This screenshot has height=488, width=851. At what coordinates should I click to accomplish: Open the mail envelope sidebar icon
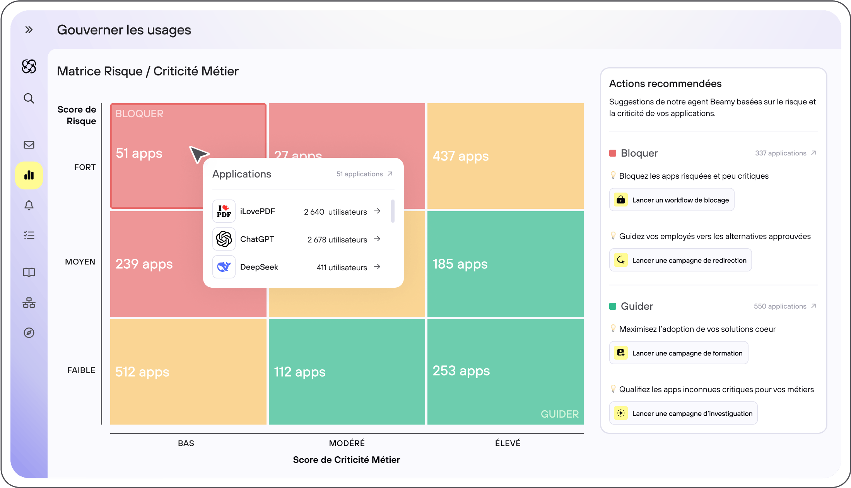tap(29, 145)
